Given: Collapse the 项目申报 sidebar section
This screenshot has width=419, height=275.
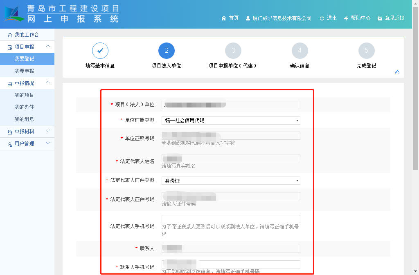Looking at the screenshot, I should [x=48, y=47].
